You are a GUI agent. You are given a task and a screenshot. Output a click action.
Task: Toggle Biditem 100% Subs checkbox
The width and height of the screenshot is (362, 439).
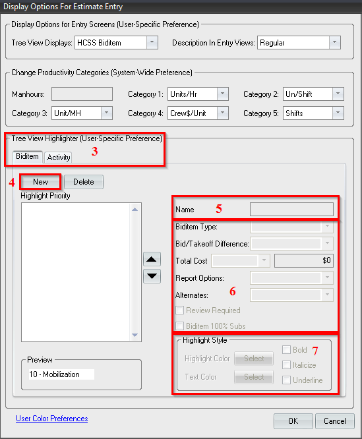click(x=180, y=326)
